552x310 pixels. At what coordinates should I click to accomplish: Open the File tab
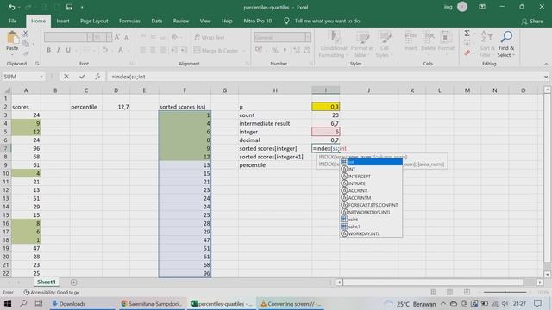13,21
